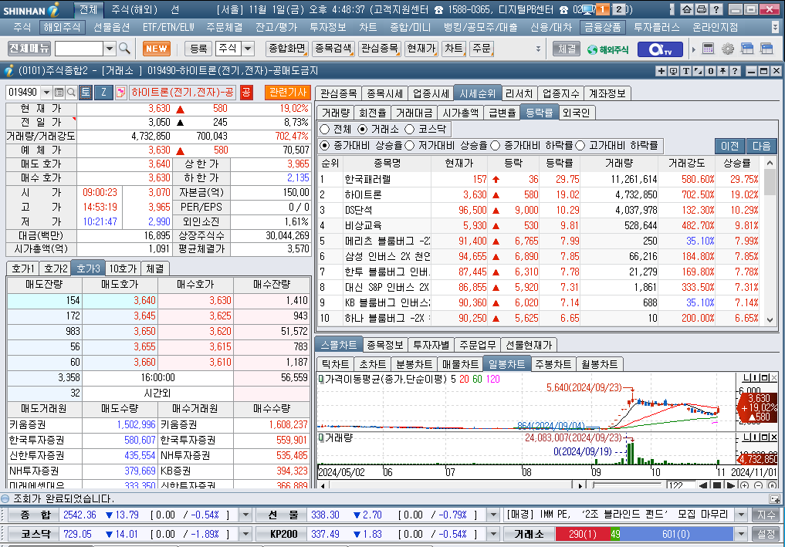The width and height of the screenshot is (785, 547).
Task: Click the orange NEW button
Action: click(156, 49)
